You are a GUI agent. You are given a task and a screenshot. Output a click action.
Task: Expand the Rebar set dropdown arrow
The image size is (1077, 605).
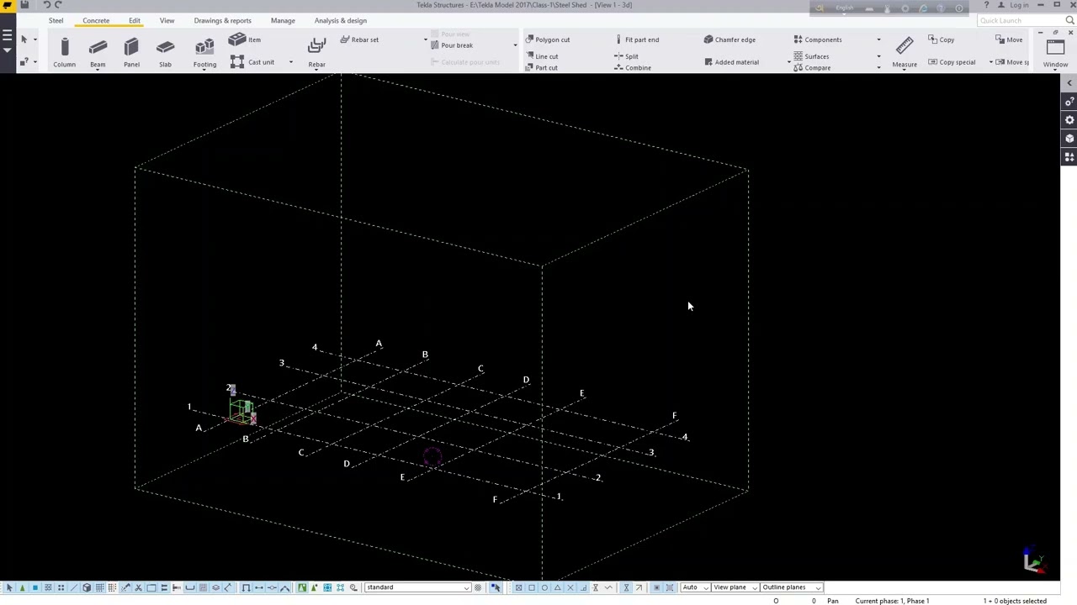coord(425,39)
